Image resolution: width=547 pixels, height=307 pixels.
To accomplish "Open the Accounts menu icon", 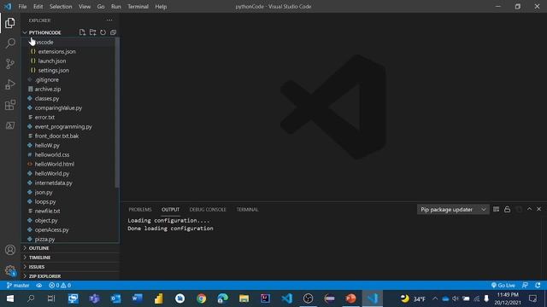I will [x=10, y=250].
